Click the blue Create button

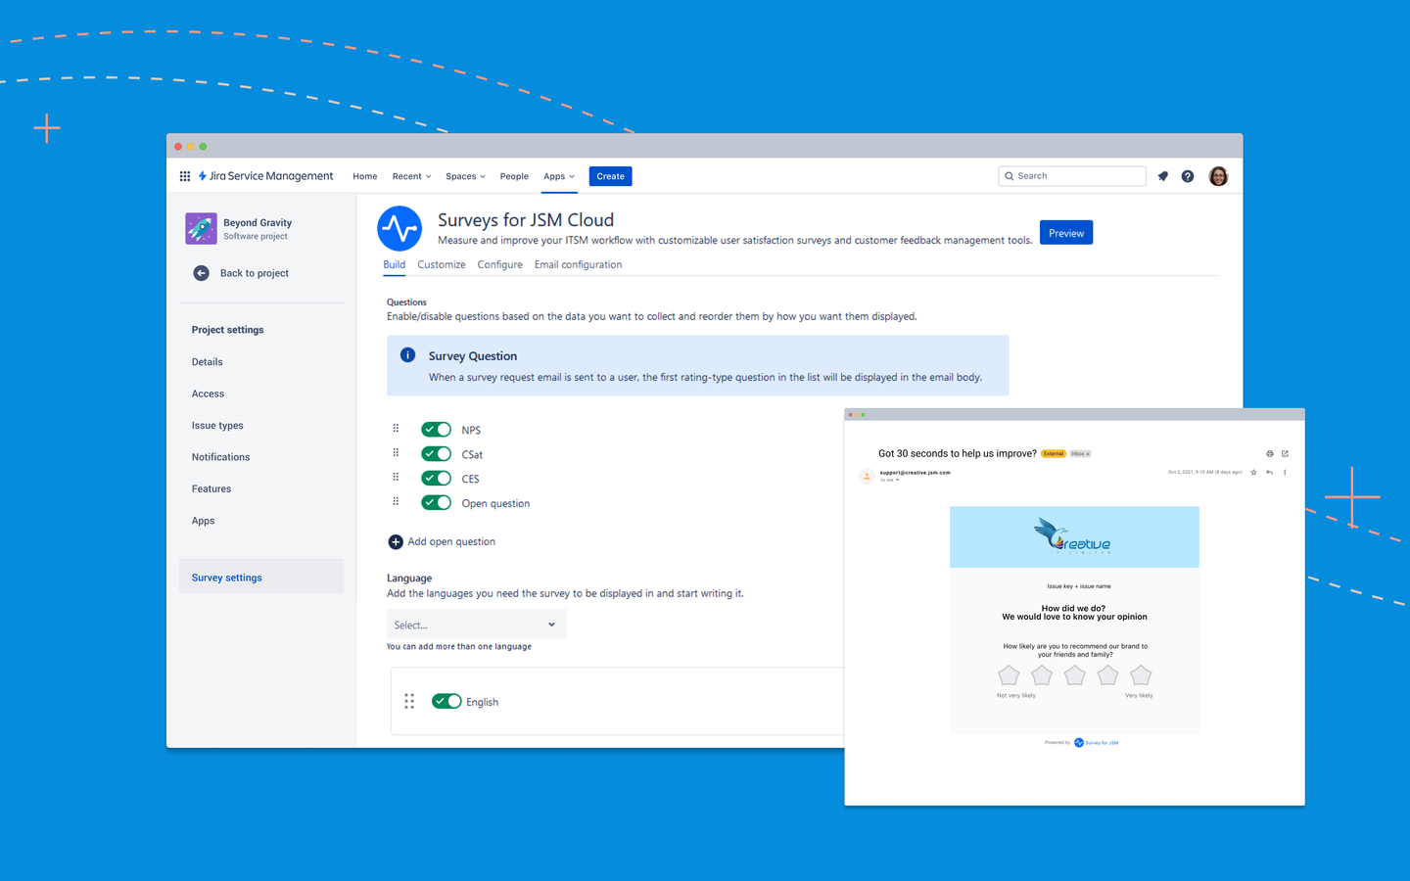point(610,176)
